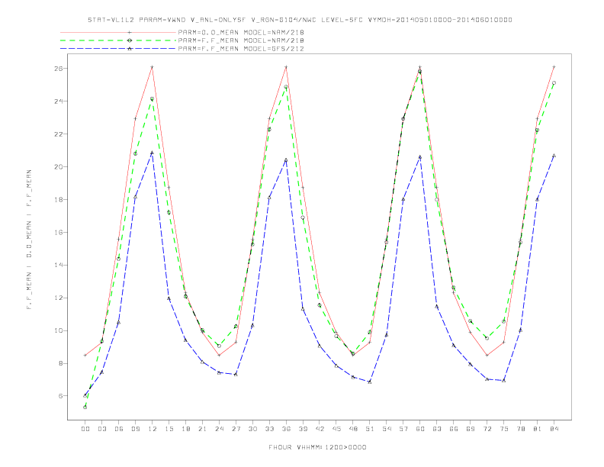Click green NAM circle marker at hour 00
Viewport: 604px width, 467px height.
click(x=85, y=407)
